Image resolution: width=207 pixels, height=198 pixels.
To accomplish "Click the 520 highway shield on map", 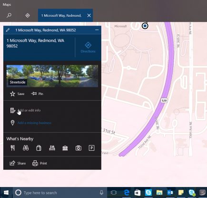I will click(x=164, y=101).
